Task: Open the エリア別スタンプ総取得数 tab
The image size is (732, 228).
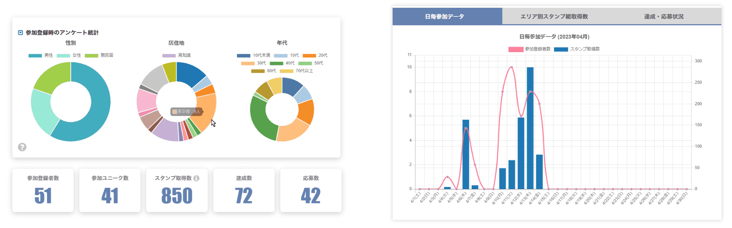Action: pos(554,16)
